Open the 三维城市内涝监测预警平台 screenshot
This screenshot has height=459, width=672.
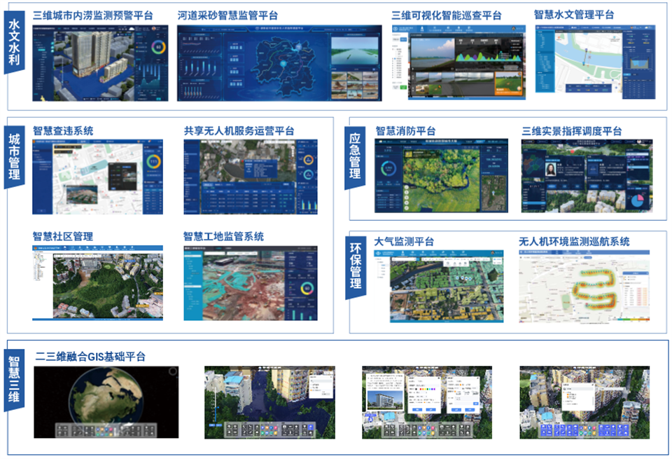[x=100, y=62]
